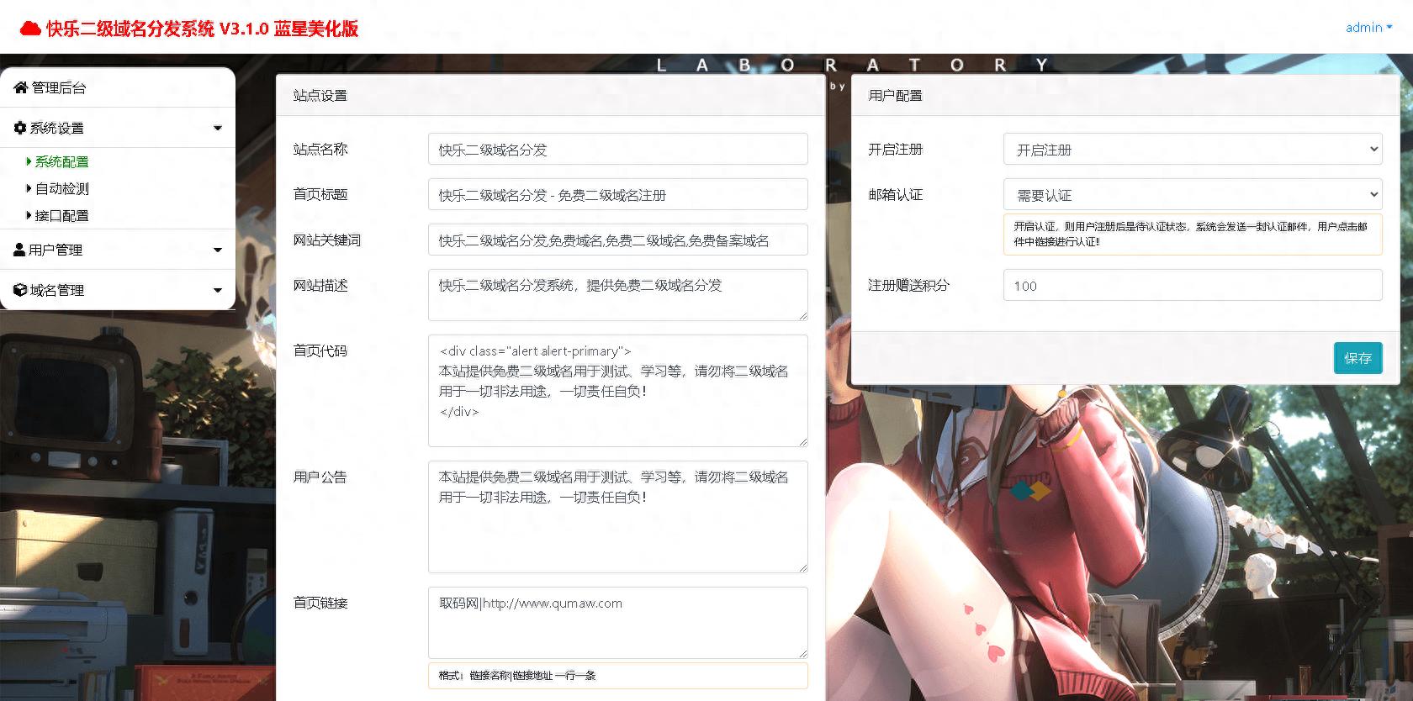Expand the 域名管理 menu arrow
Screen dimensions: 1413x701
coord(218,291)
